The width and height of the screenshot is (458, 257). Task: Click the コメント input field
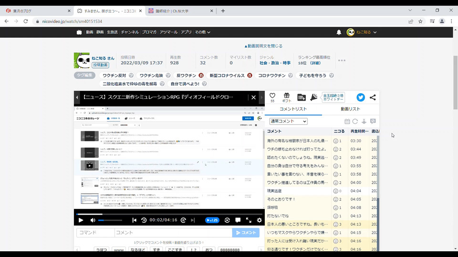173,233
